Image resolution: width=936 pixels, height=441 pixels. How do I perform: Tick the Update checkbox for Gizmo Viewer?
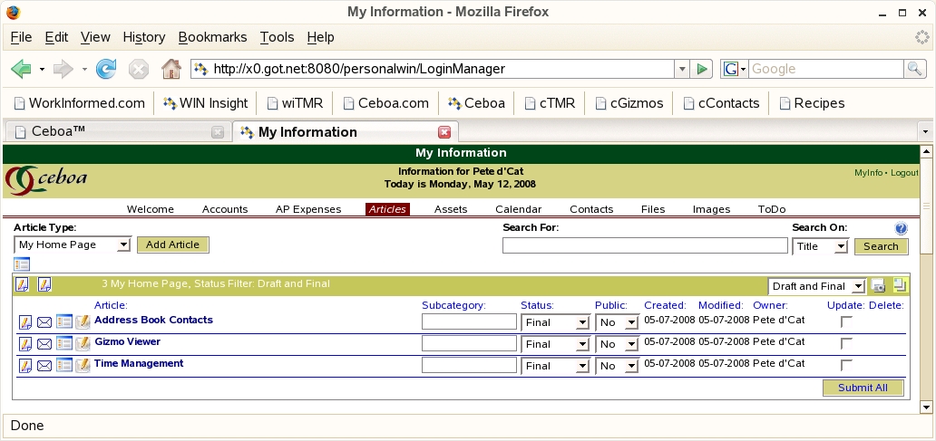tap(846, 343)
